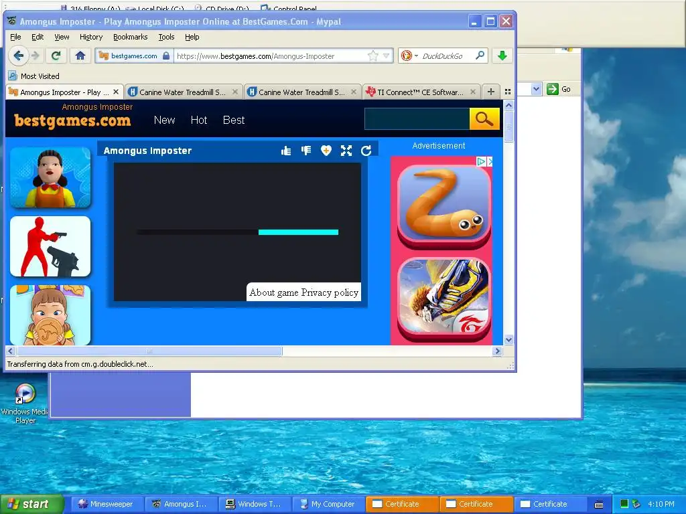
Task: Open the History menu
Action: 91,37
